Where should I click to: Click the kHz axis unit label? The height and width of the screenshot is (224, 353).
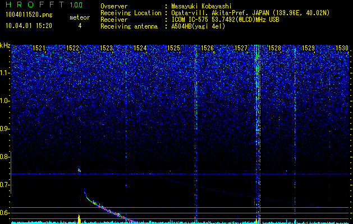point(5,45)
